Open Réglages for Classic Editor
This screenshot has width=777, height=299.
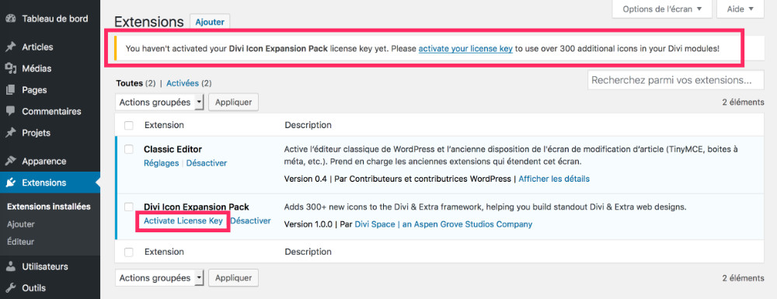tap(161, 163)
